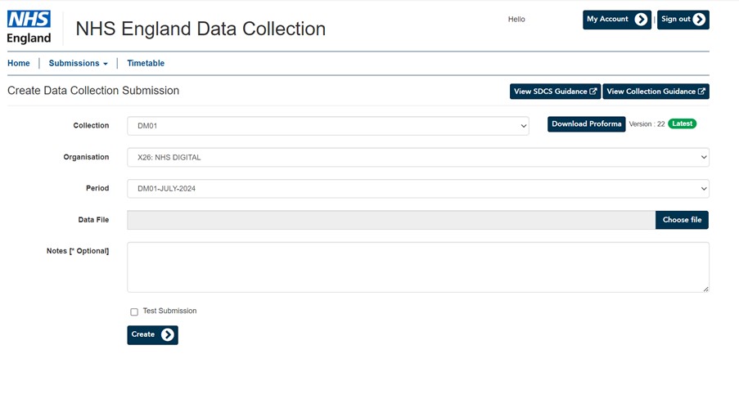Expand the Period dropdown DM01-JULY-2024
Viewport: 739px width, 399px height.
point(418,188)
